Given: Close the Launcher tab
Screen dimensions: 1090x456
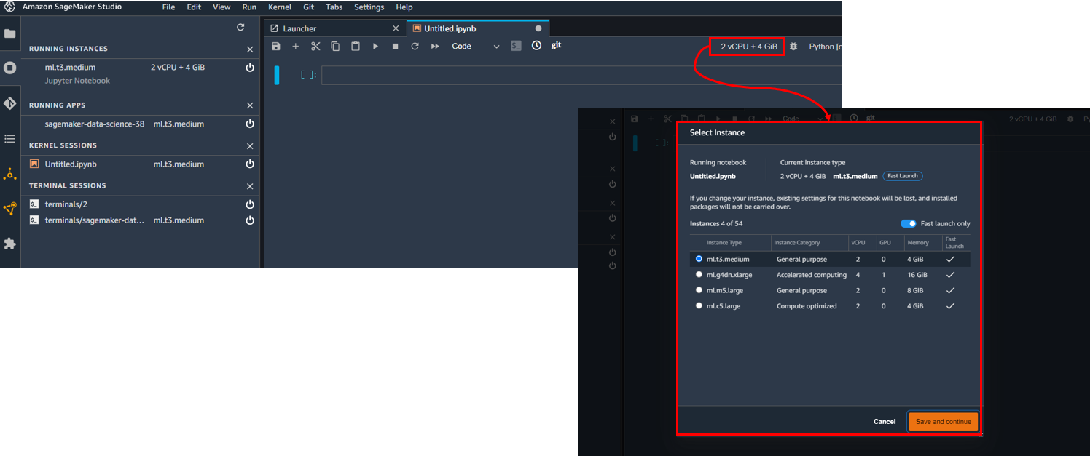Looking at the screenshot, I should [x=396, y=28].
